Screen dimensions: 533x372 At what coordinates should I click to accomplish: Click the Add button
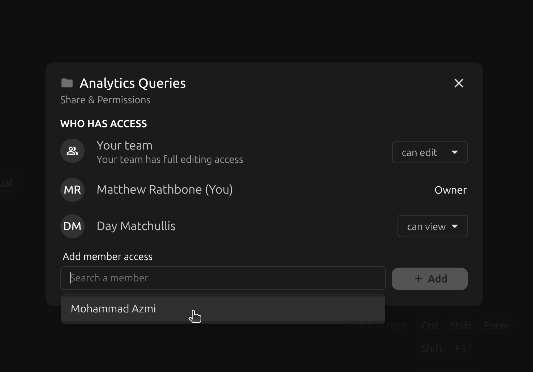click(430, 279)
